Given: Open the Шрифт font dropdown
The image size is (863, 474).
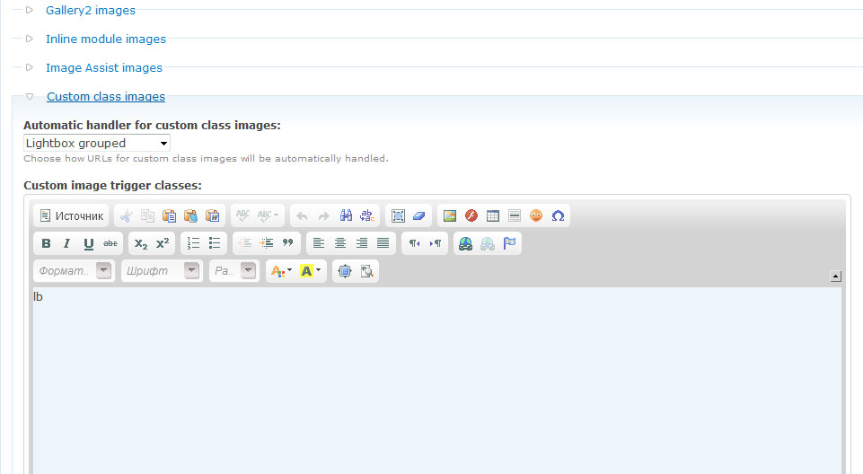Looking at the screenshot, I should (162, 271).
